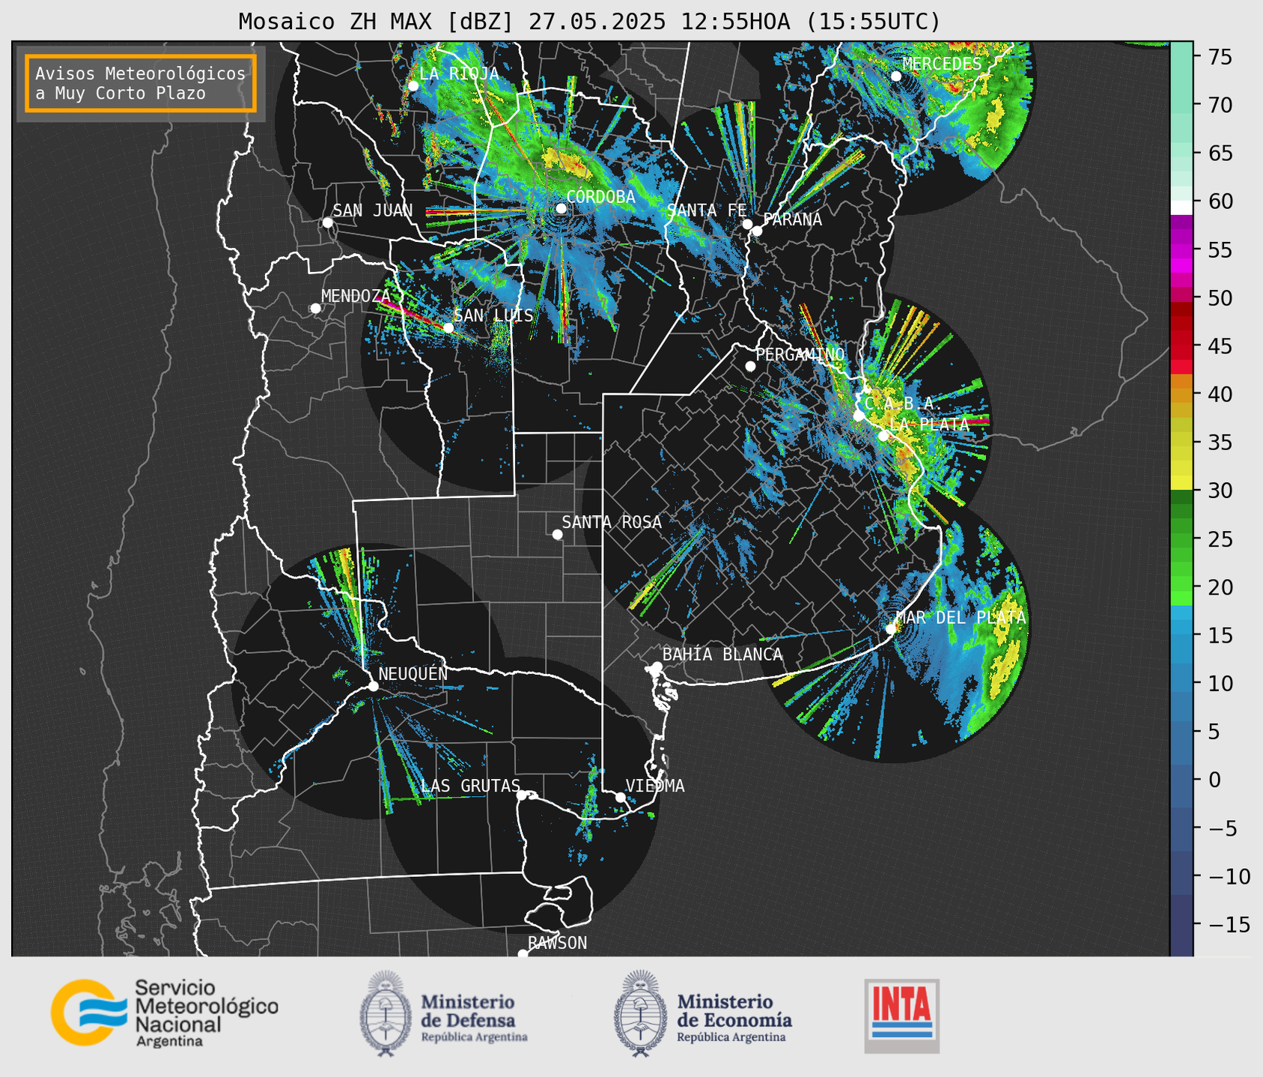Select the Neuquén city marker

[x=373, y=686]
